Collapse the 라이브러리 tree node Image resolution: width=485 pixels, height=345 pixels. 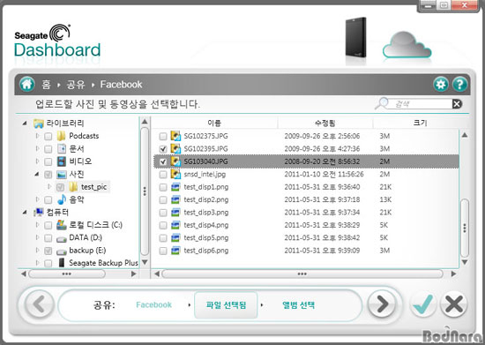(25, 124)
